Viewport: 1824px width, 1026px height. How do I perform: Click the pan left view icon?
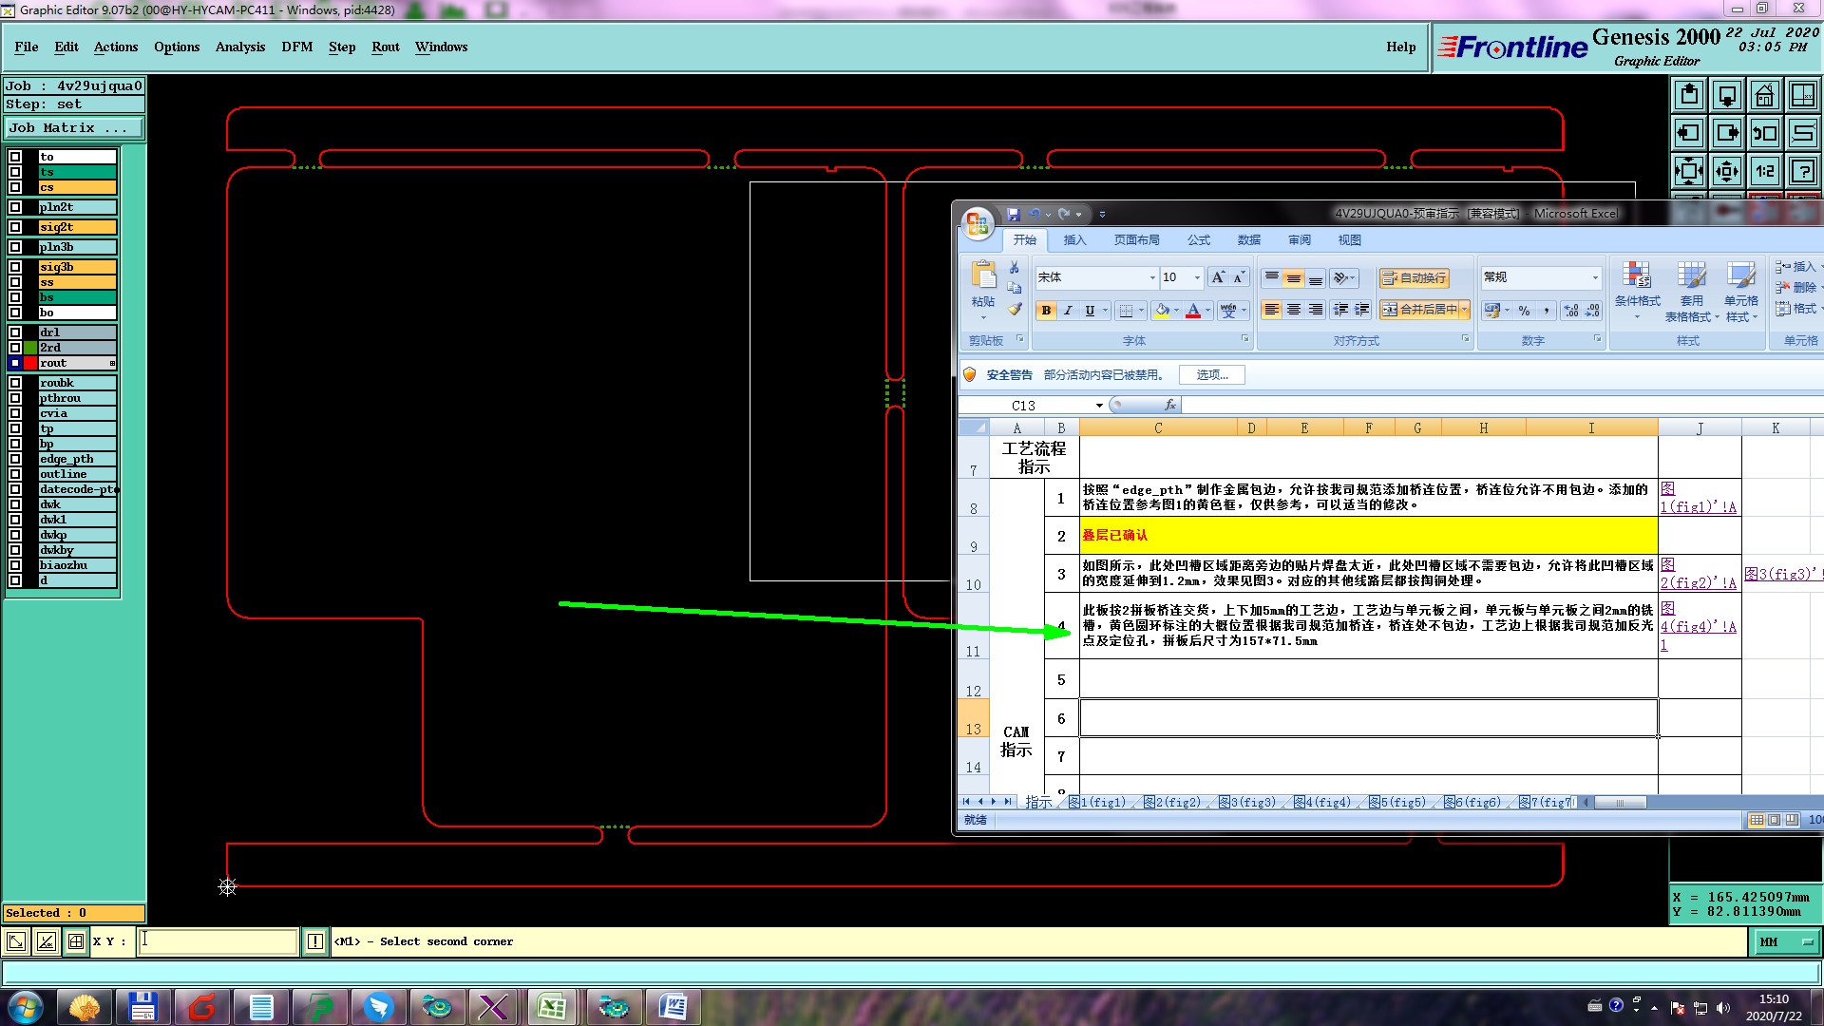[1689, 133]
